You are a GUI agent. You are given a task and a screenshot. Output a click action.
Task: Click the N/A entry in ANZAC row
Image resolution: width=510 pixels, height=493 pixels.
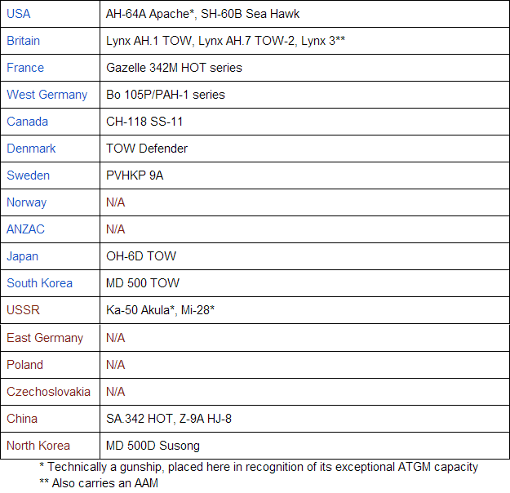(x=116, y=229)
